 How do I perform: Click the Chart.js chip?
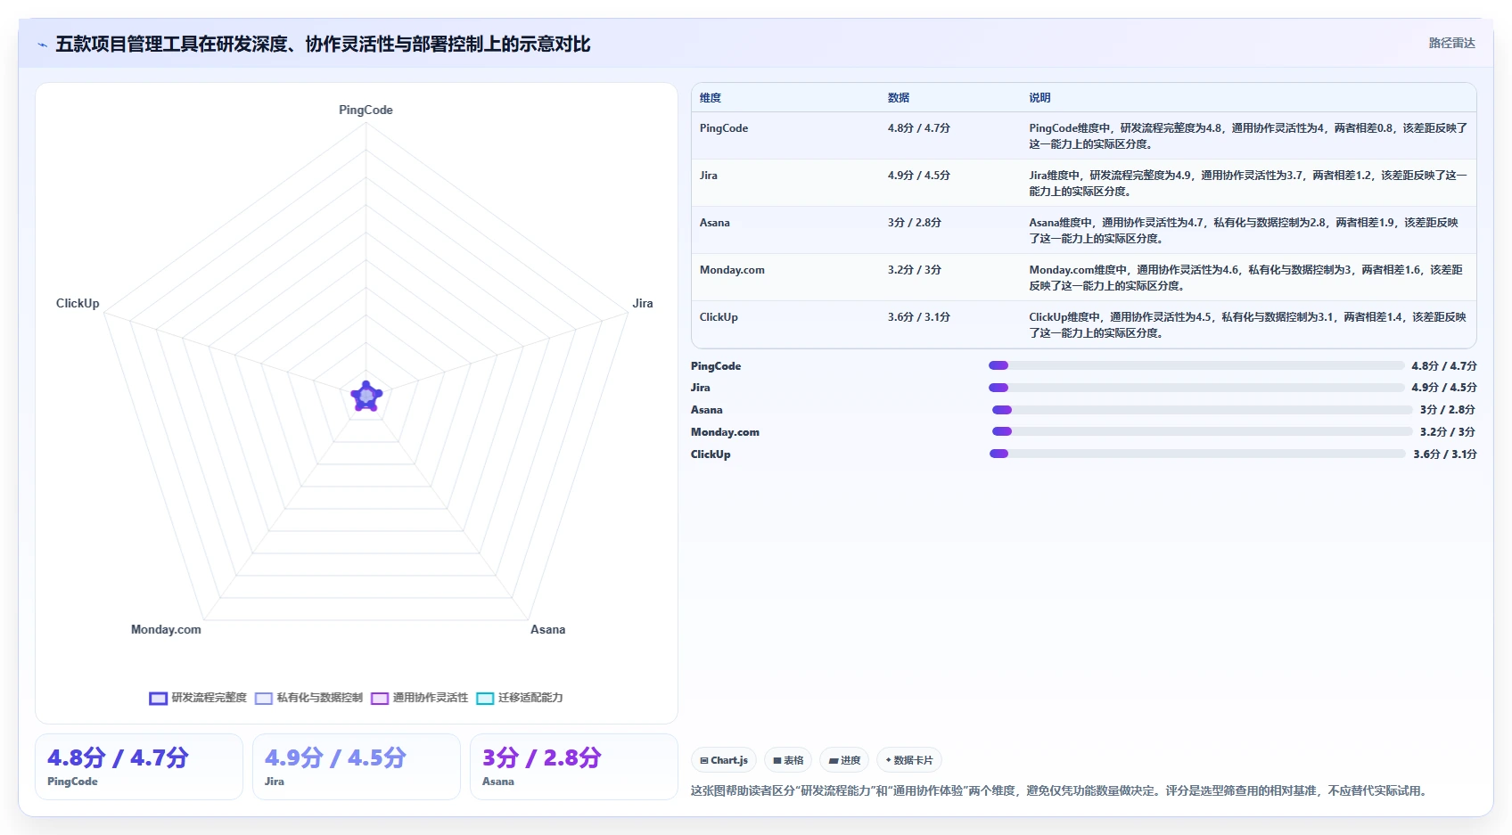click(x=724, y=760)
